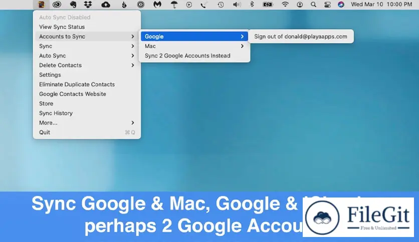Choose Sync 2 Google Accounts Instead
Viewport: 419px width, 242px height.
click(x=194, y=55)
